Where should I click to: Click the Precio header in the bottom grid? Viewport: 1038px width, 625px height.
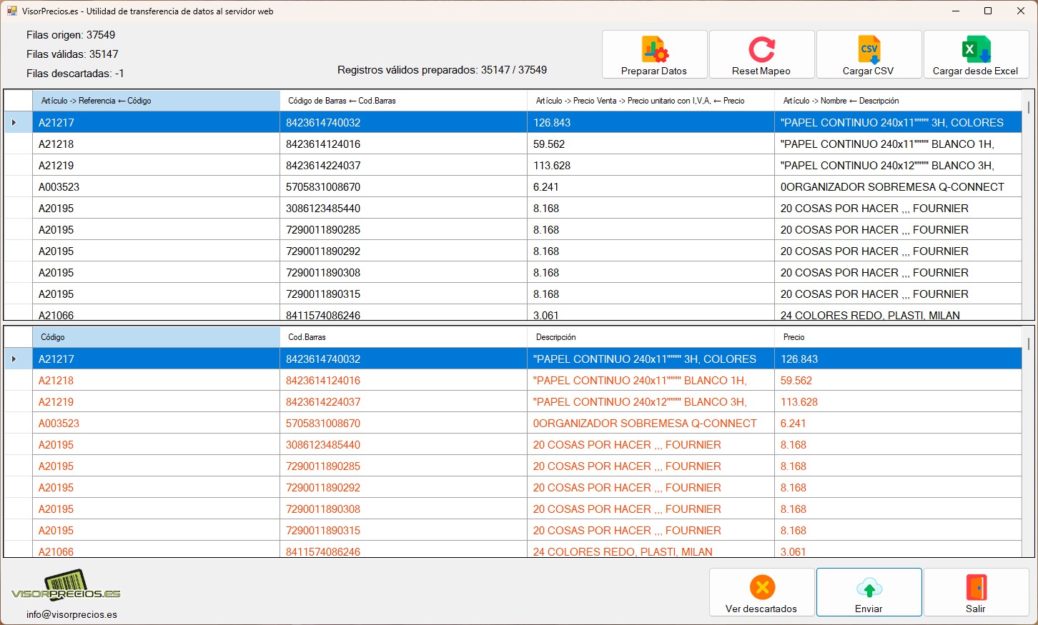(x=897, y=337)
